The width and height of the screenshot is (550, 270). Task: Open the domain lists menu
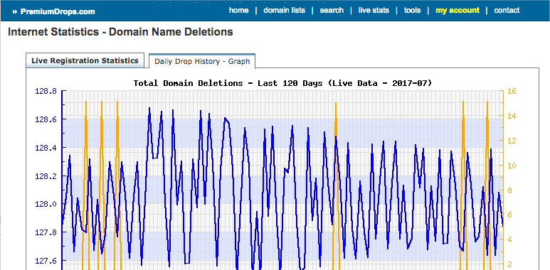pyautogui.click(x=284, y=10)
